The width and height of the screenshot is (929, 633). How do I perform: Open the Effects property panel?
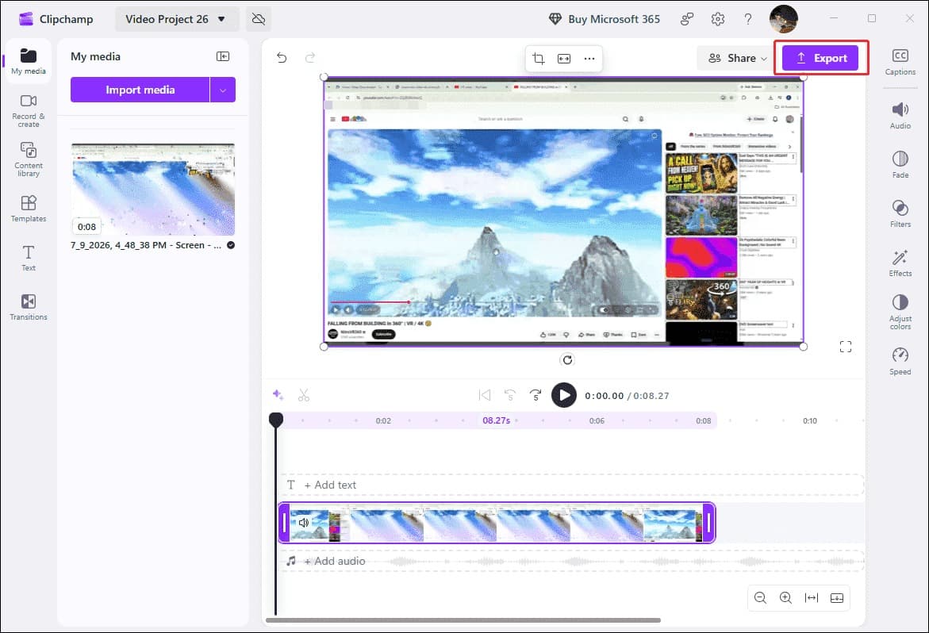click(900, 263)
